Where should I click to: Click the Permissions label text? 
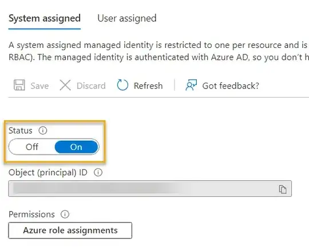(x=31, y=214)
